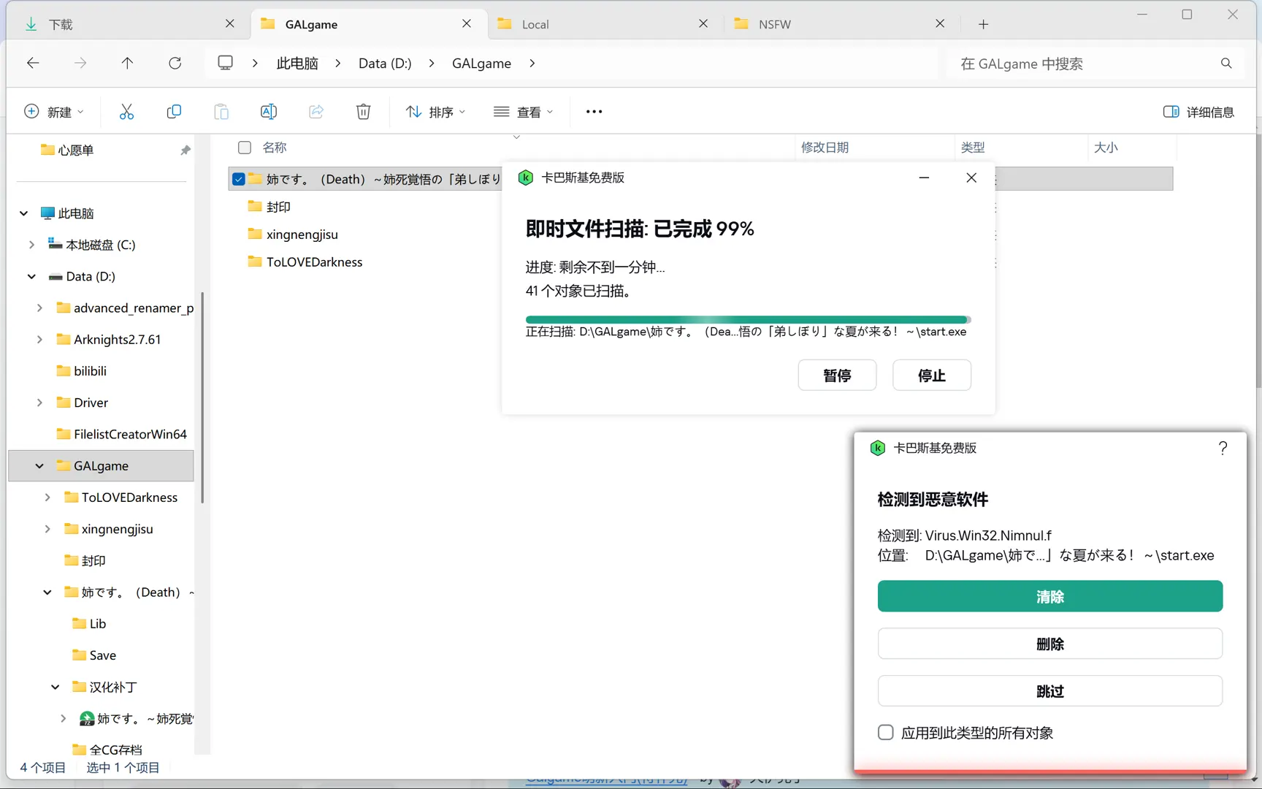The height and width of the screenshot is (789, 1262).
Task: Open the 查看 view dropdown
Action: click(x=524, y=112)
